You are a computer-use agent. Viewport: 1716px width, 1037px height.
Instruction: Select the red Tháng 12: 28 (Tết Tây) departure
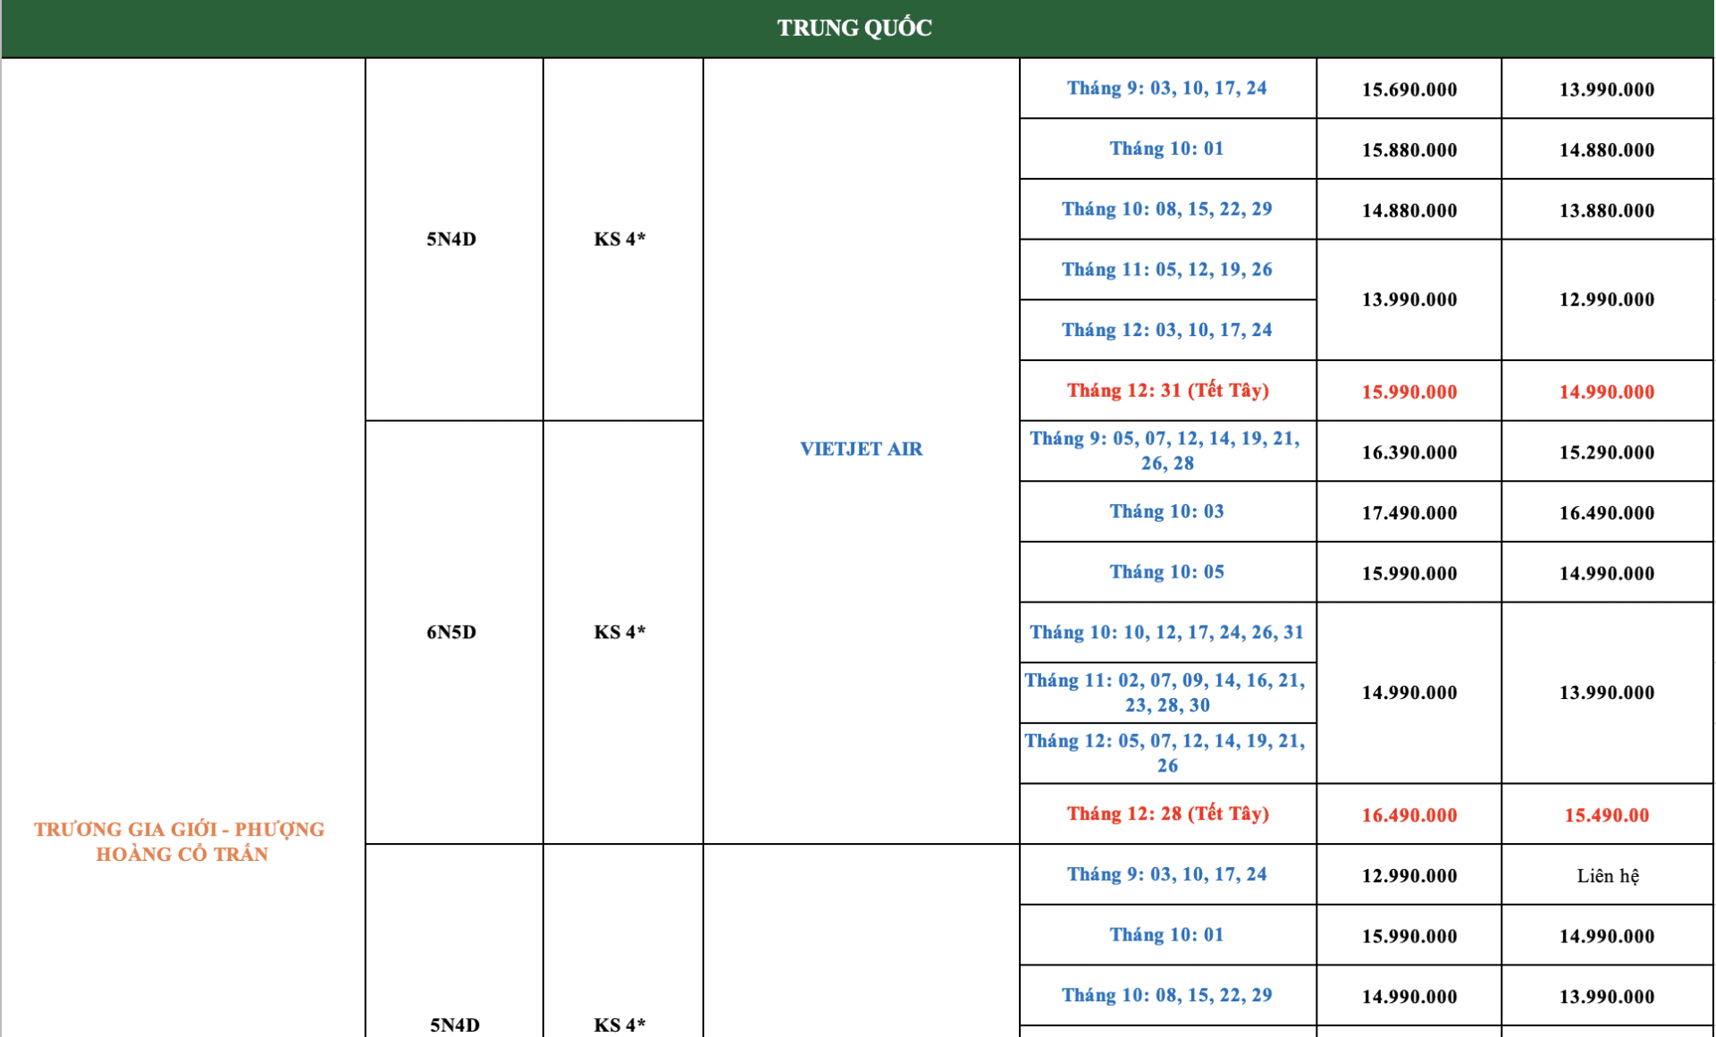point(1167,814)
